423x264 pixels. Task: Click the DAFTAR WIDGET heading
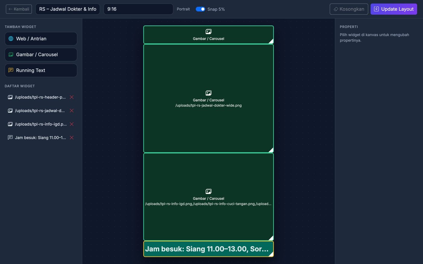coord(20,86)
